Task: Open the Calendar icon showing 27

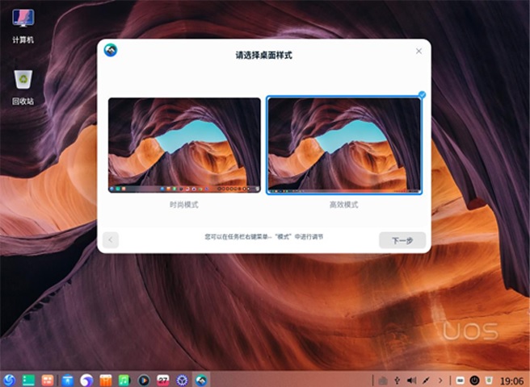Action: tap(163, 381)
